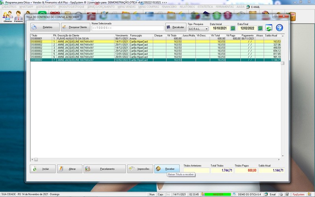Open the FINANCEIRO menu
This screenshot has width=315, height=197.
click(x=169, y=7)
